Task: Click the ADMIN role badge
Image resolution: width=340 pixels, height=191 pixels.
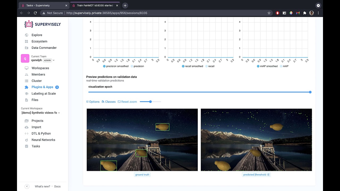Action: (x=47, y=60)
